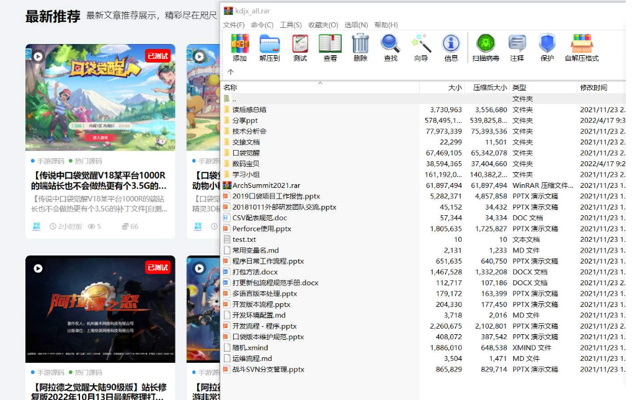Image resolution: width=640 pixels, height=400 pixels.
Task: Click the 测试 (Test) archive icon
Action: (300, 47)
